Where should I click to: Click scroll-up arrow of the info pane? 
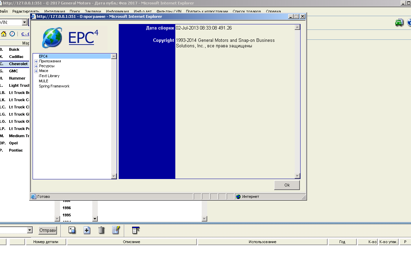pos(297,27)
